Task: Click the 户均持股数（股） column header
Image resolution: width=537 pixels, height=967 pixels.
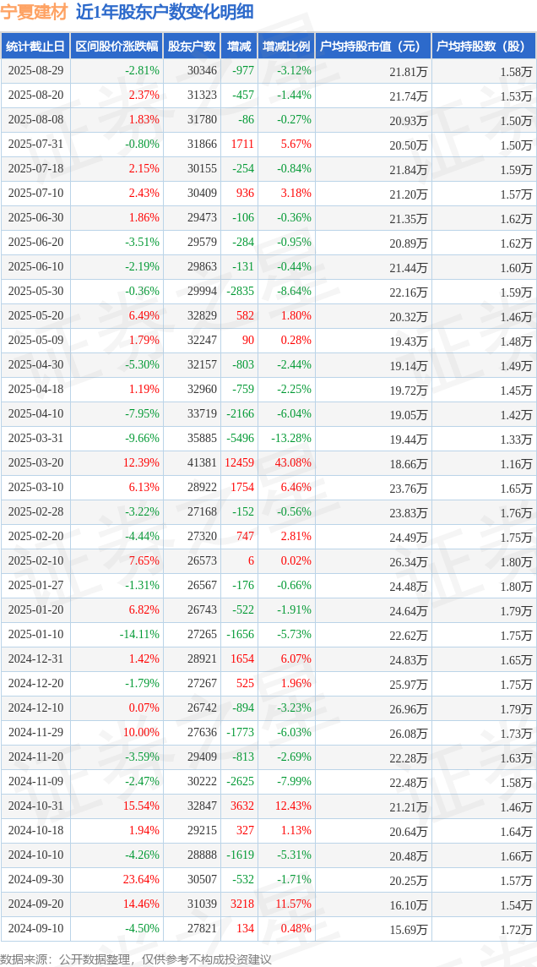Action: [x=483, y=46]
